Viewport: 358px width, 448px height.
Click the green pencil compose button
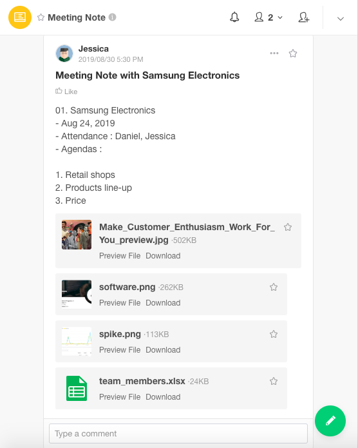coord(330,420)
